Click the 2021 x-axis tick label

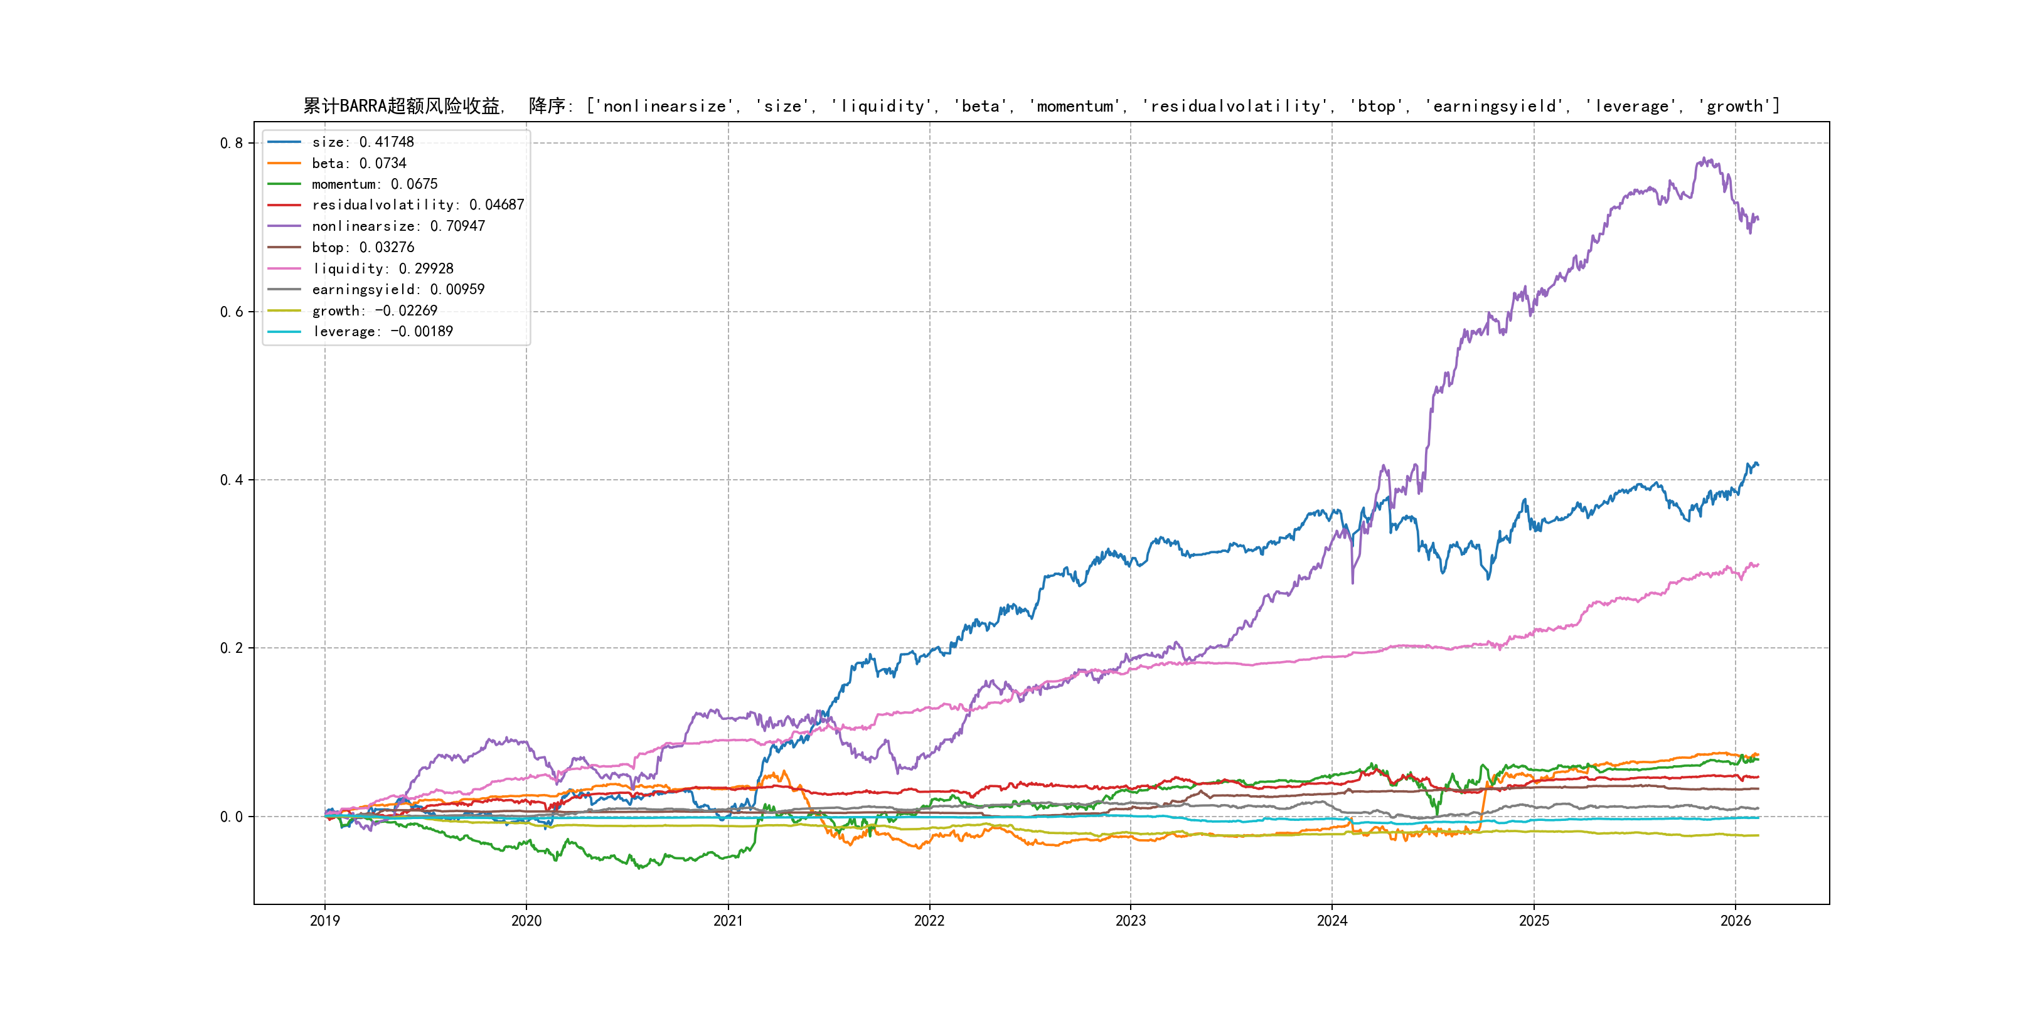[728, 921]
